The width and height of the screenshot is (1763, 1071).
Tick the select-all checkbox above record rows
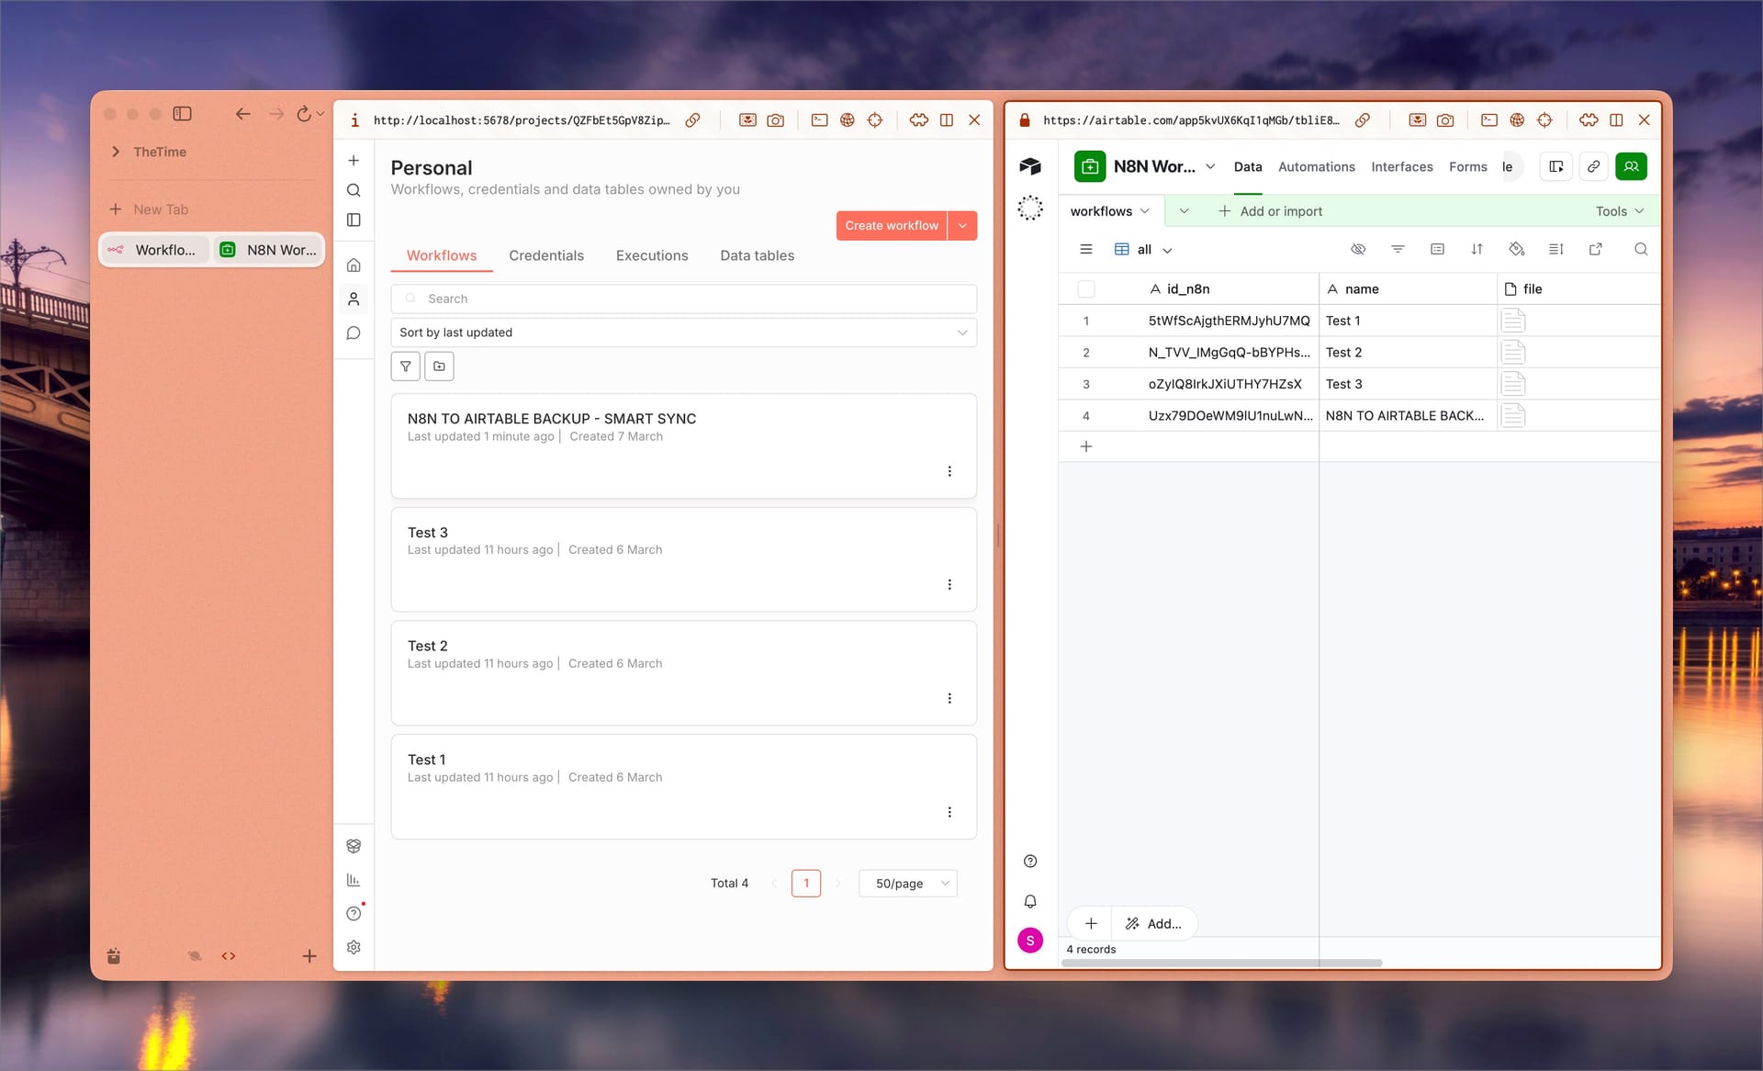[1086, 288]
